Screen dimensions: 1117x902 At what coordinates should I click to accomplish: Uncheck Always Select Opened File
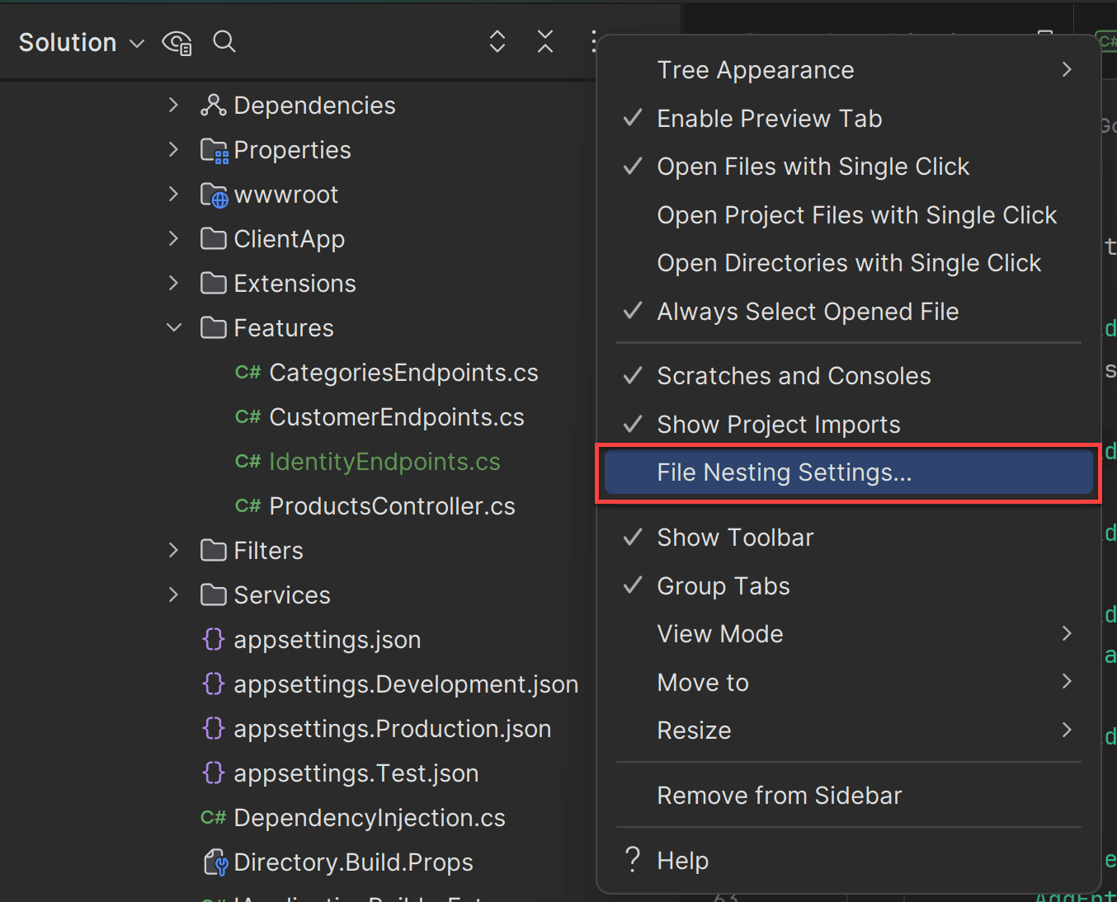pyautogui.click(x=807, y=311)
